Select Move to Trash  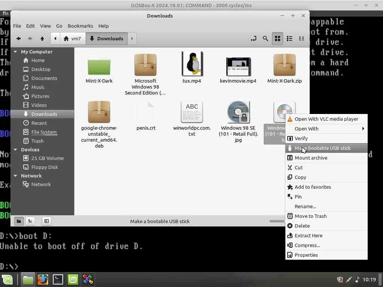click(x=326, y=216)
